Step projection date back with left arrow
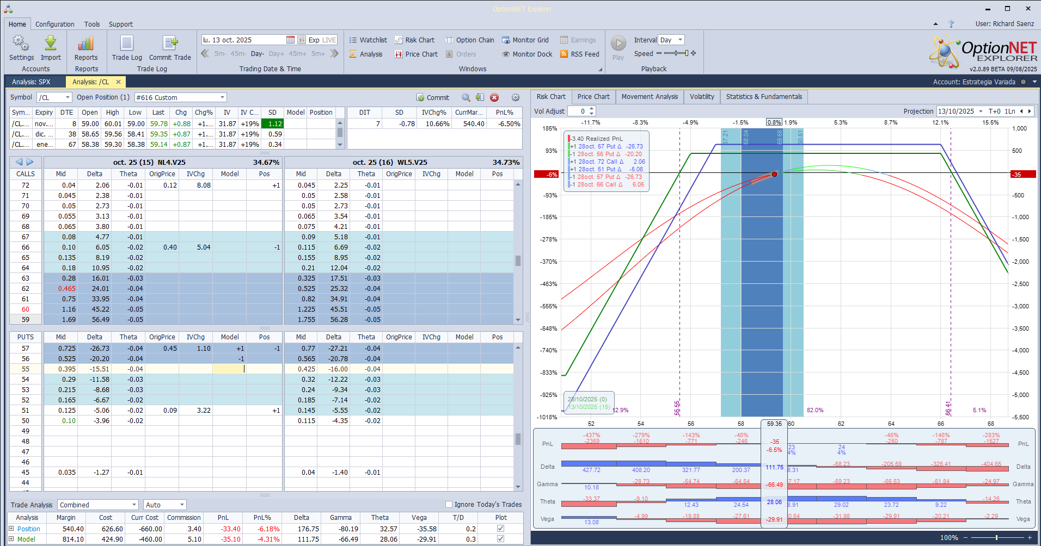Viewport: 1041px width, 546px height. pos(1021,111)
